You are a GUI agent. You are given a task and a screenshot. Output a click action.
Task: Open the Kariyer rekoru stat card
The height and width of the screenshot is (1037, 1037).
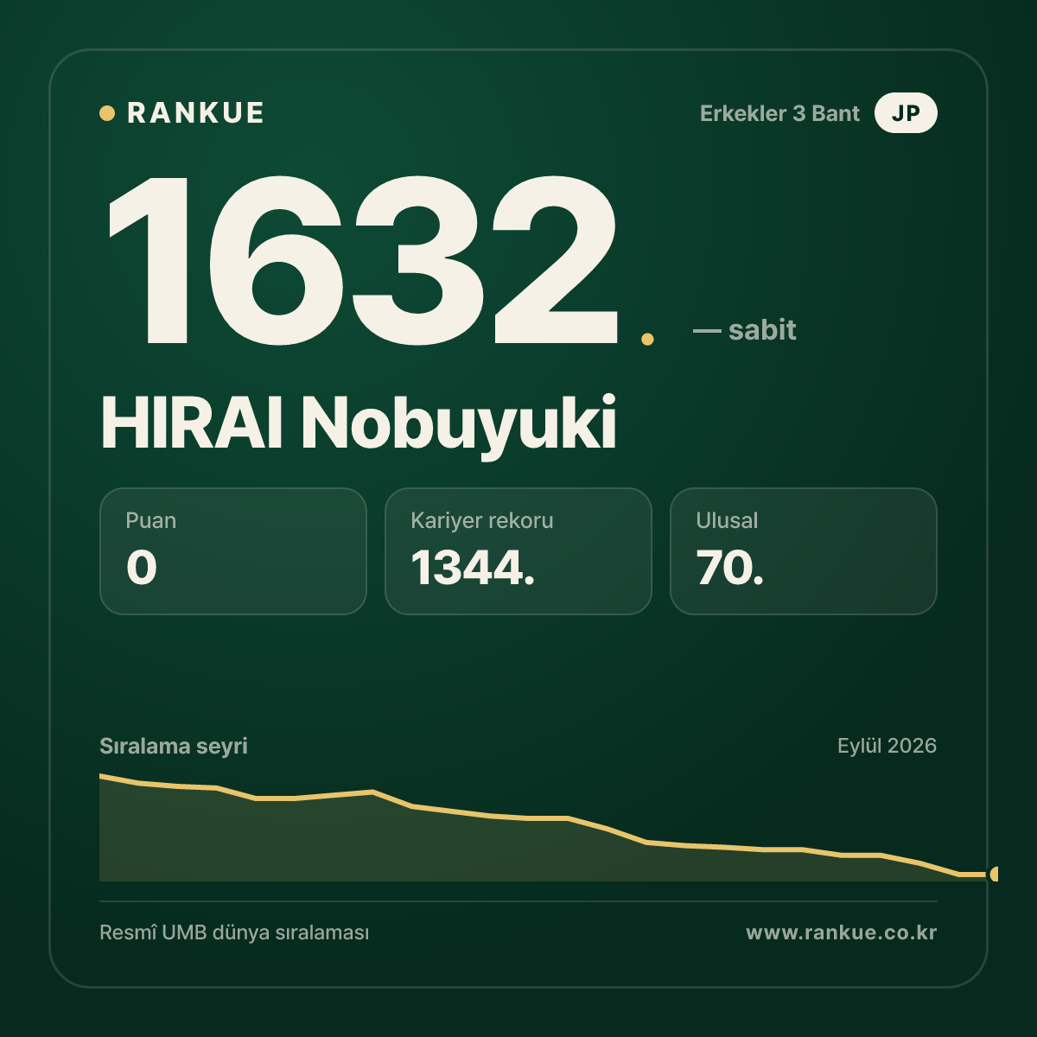[x=518, y=551]
